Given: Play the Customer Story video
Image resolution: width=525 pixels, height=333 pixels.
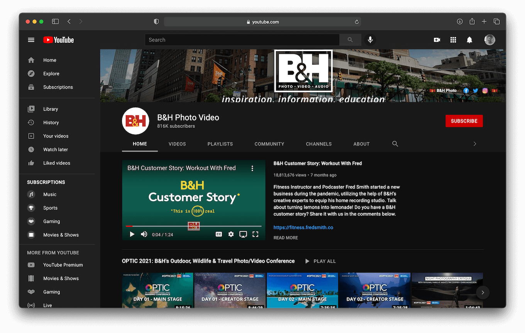Looking at the screenshot, I should 132,234.
